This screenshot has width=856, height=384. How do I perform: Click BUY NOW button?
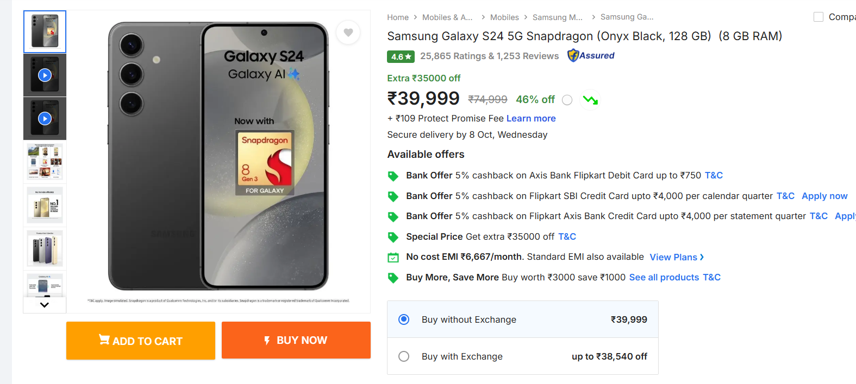[296, 340]
